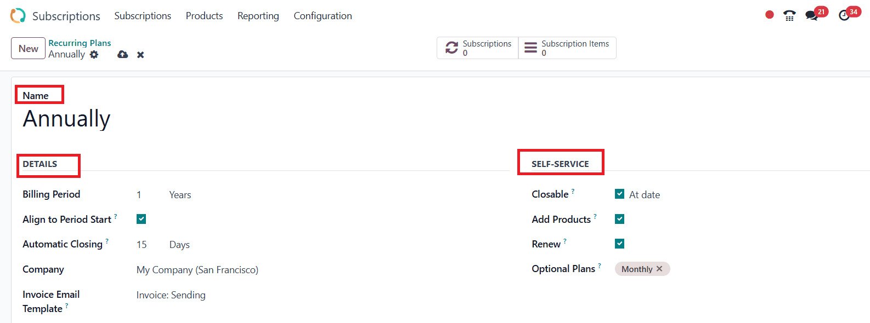Image resolution: width=870 pixels, height=323 pixels.
Task: Open the gear actions menu beside Annually
Action: [x=94, y=55]
